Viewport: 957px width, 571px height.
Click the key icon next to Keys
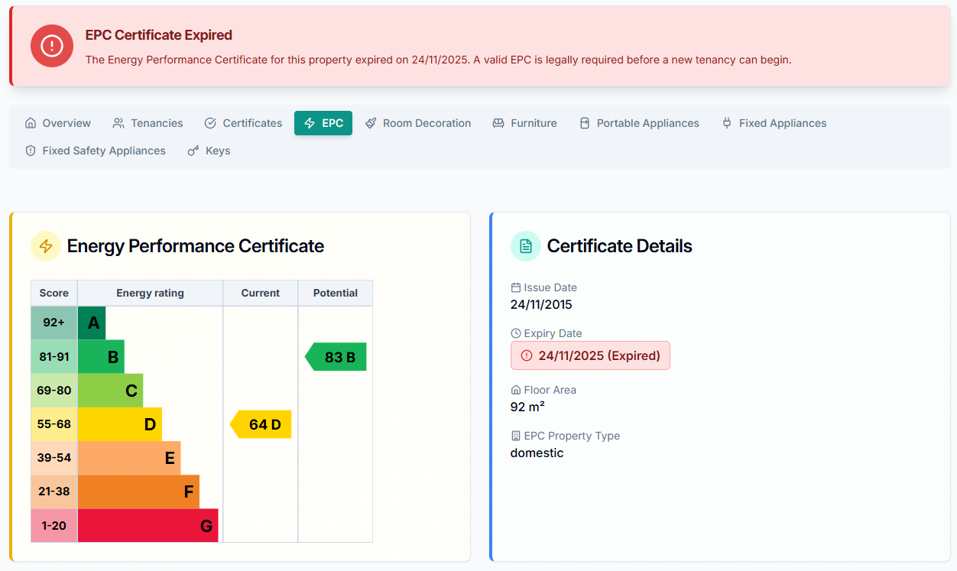[x=192, y=151]
